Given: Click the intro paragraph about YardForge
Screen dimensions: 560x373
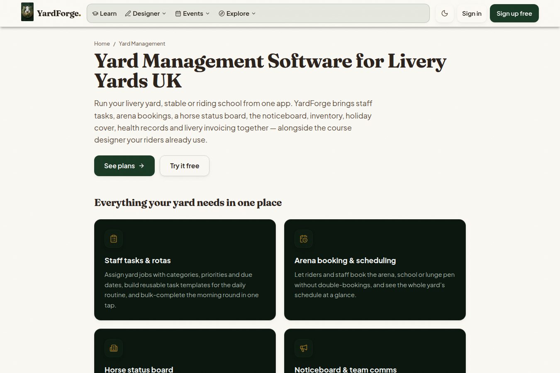Looking at the screenshot, I should (x=234, y=121).
